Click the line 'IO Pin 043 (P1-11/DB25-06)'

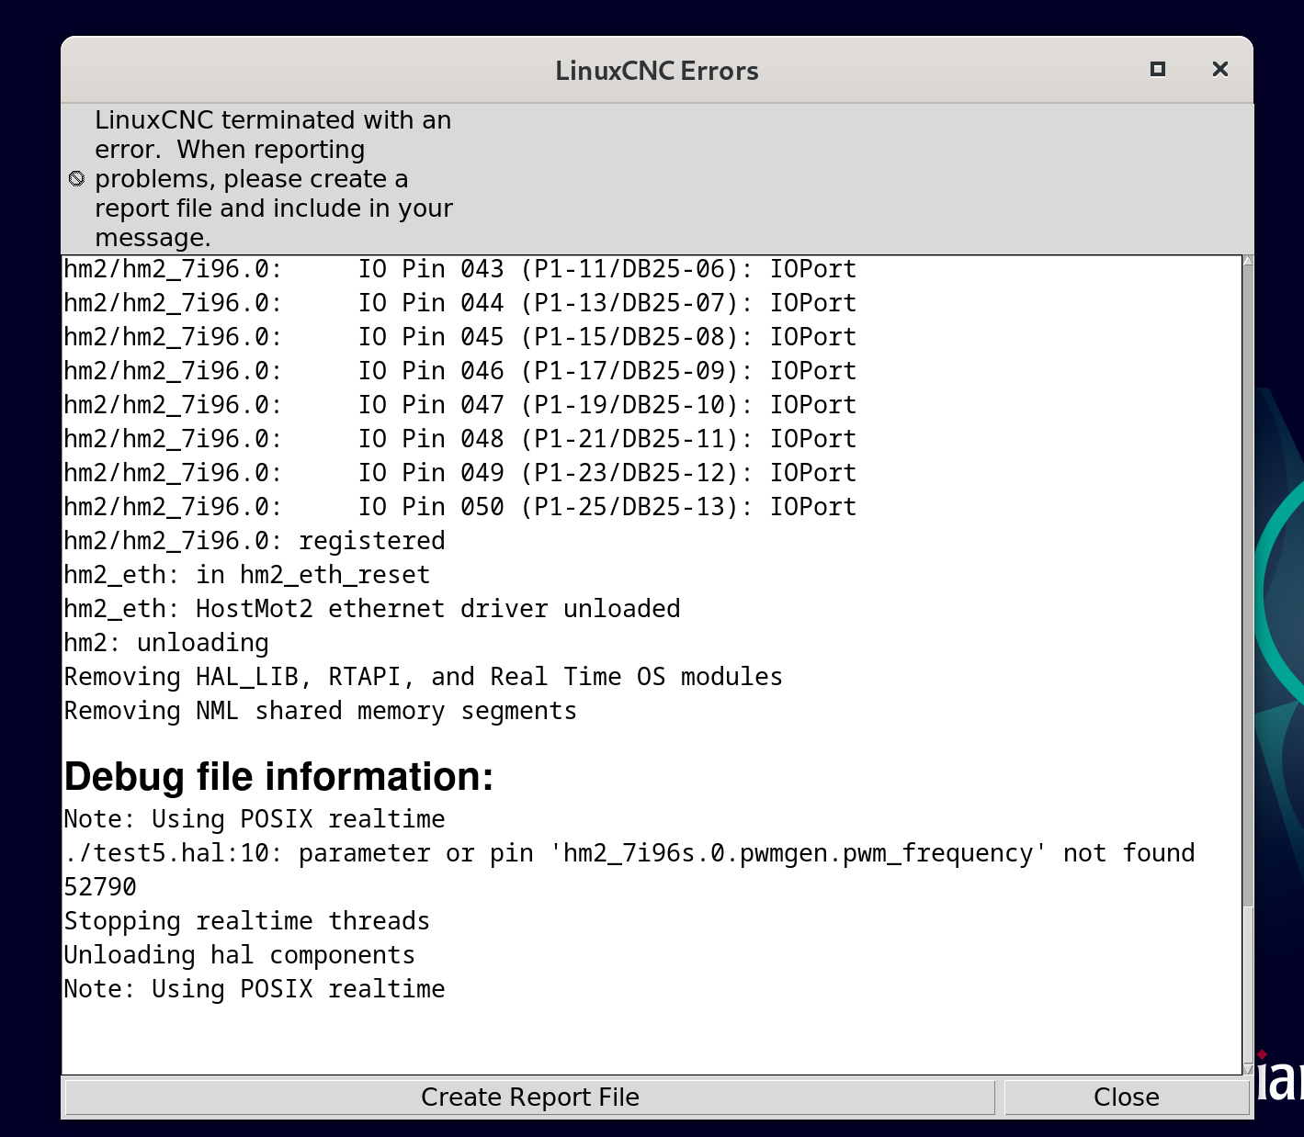pyautogui.click(x=460, y=269)
